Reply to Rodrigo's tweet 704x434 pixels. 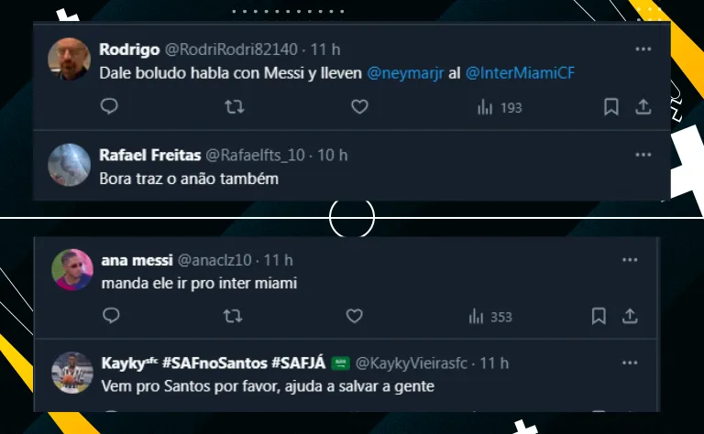coord(109,107)
